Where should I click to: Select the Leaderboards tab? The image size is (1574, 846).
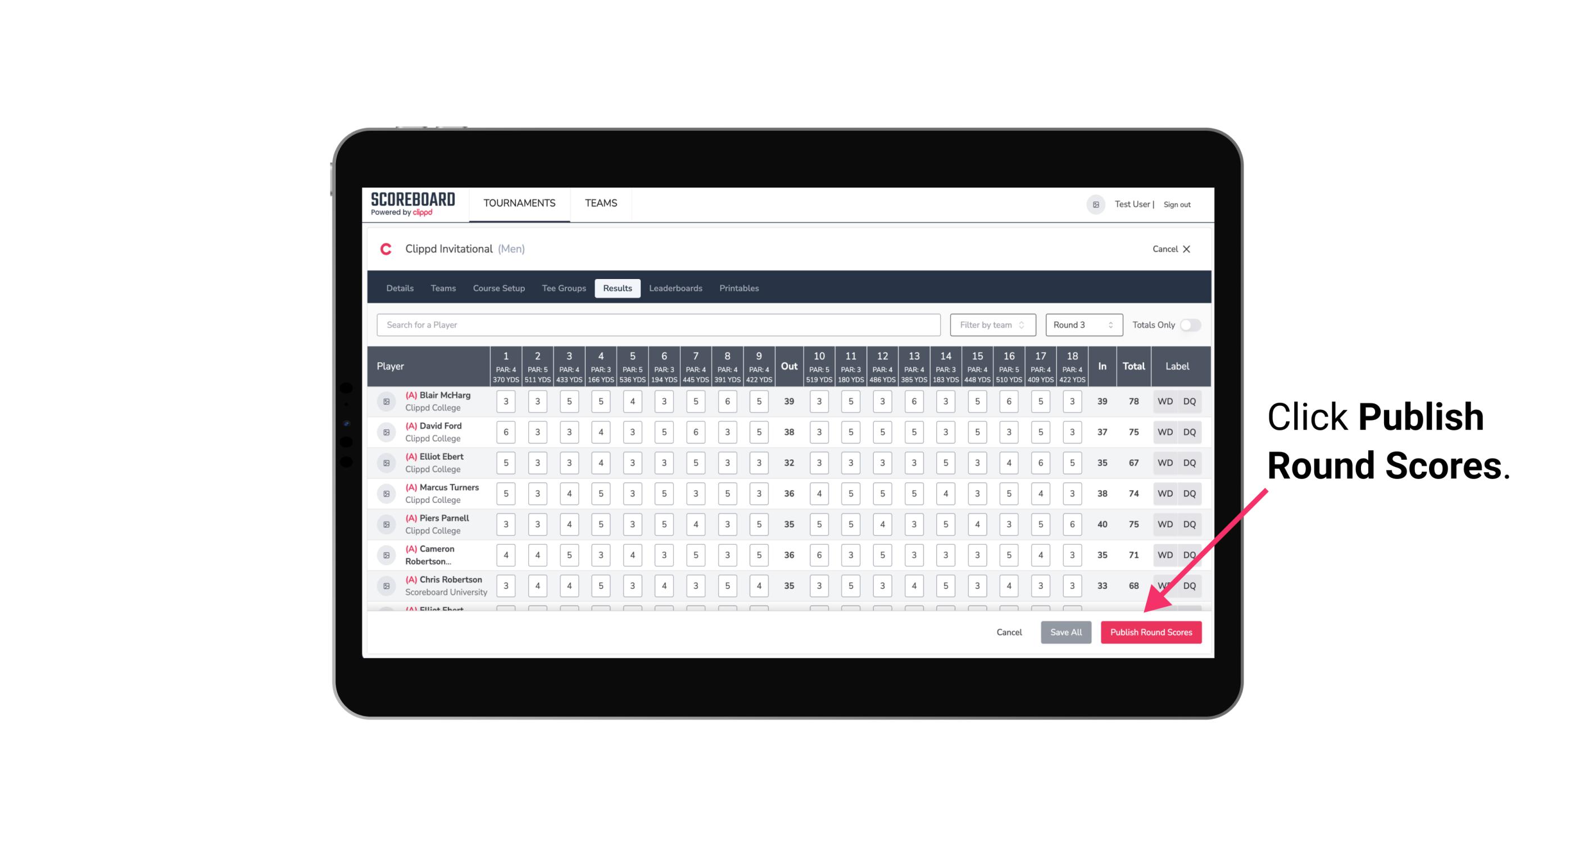click(x=677, y=289)
